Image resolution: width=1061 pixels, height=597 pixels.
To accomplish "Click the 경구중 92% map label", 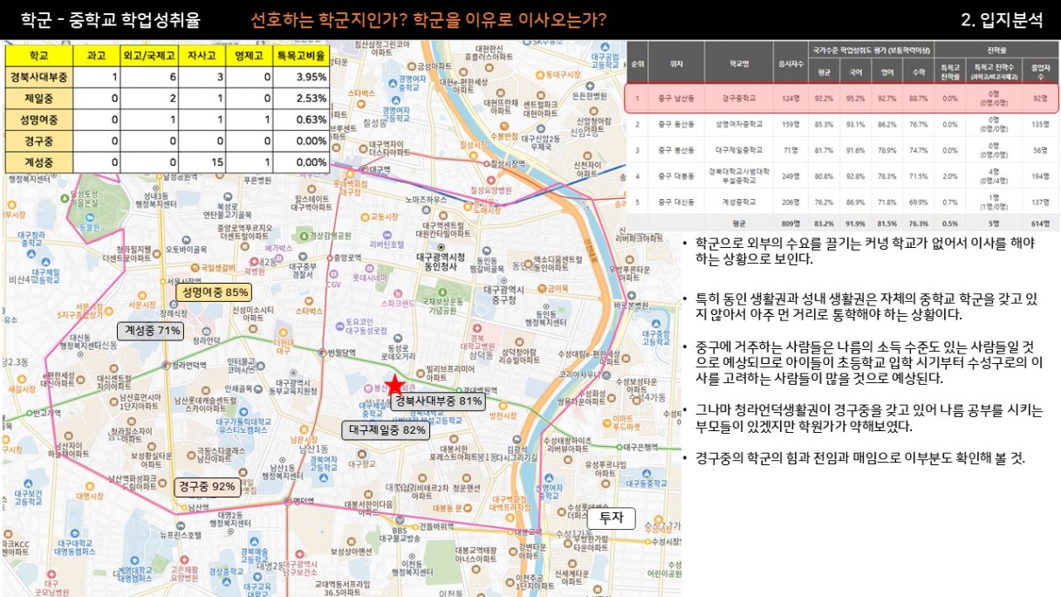I will click(x=207, y=486).
